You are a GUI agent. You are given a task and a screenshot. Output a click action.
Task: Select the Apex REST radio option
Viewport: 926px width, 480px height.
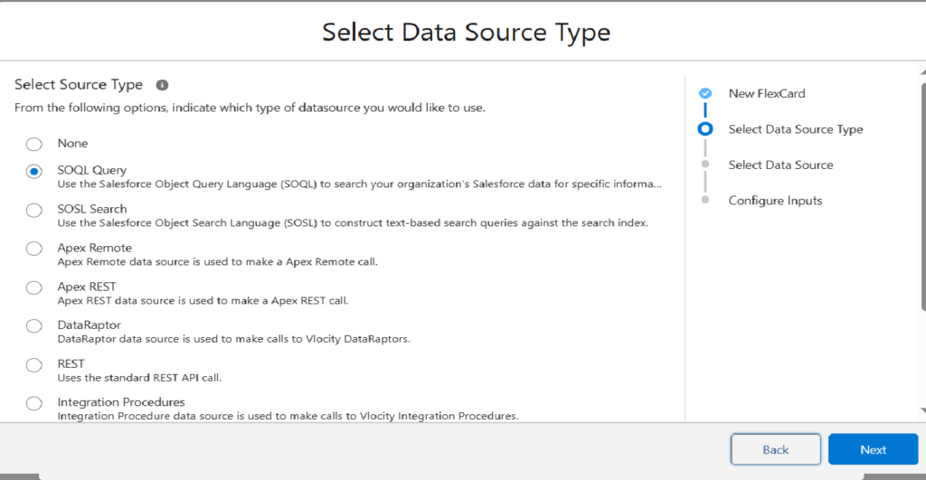click(34, 287)
